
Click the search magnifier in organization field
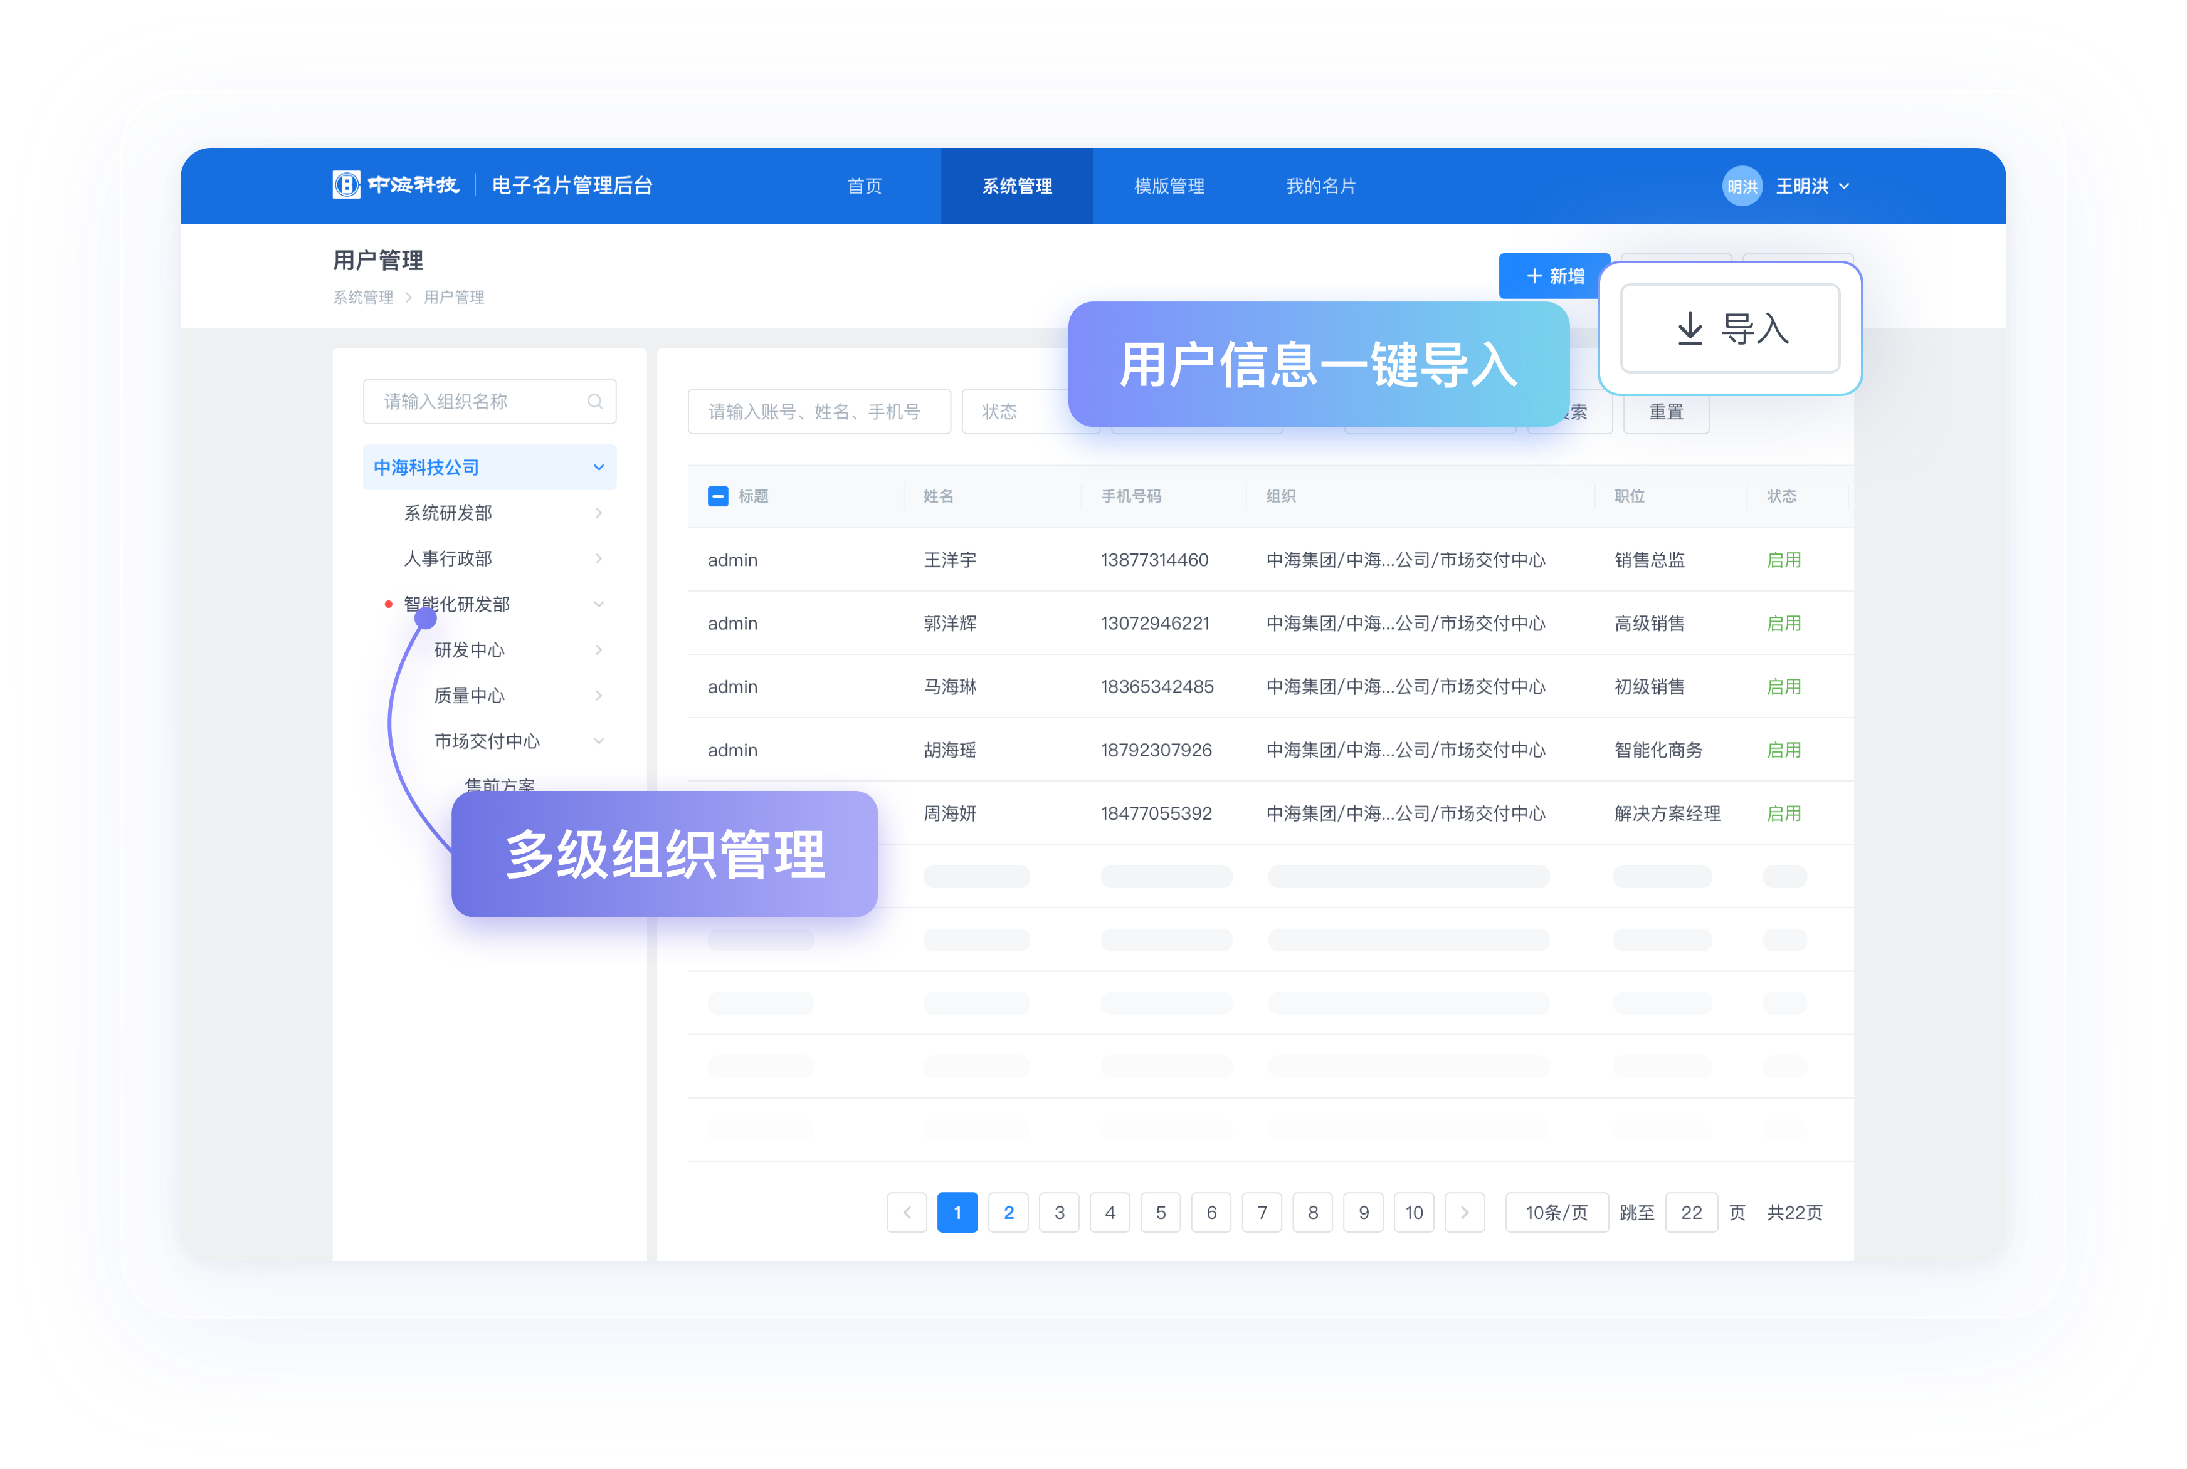pyautogui.click(x=594, y=401)
